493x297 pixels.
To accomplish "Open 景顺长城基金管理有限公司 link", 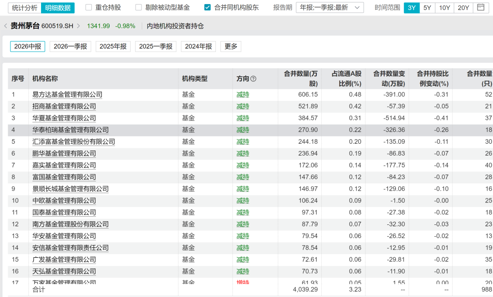I will coord(70,189).
